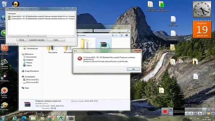The height and width of the screenshot is (121, 215).
Task: Toggle the preview pane icon in Explorer
Action: 121,35
